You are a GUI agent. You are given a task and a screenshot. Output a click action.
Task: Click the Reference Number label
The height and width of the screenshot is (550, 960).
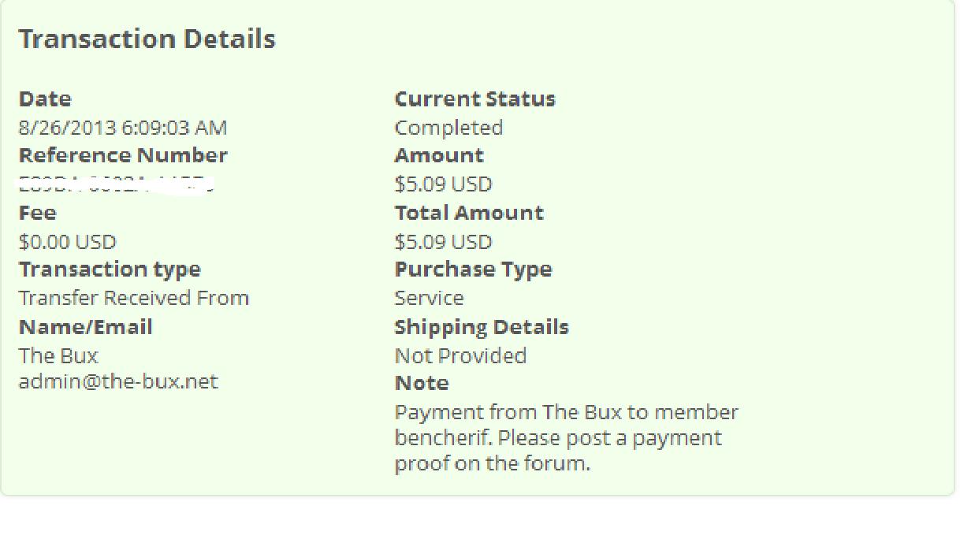click(123, 155)
